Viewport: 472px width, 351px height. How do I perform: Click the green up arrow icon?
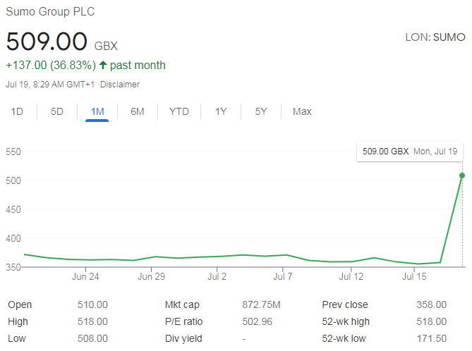coord(103,66)
